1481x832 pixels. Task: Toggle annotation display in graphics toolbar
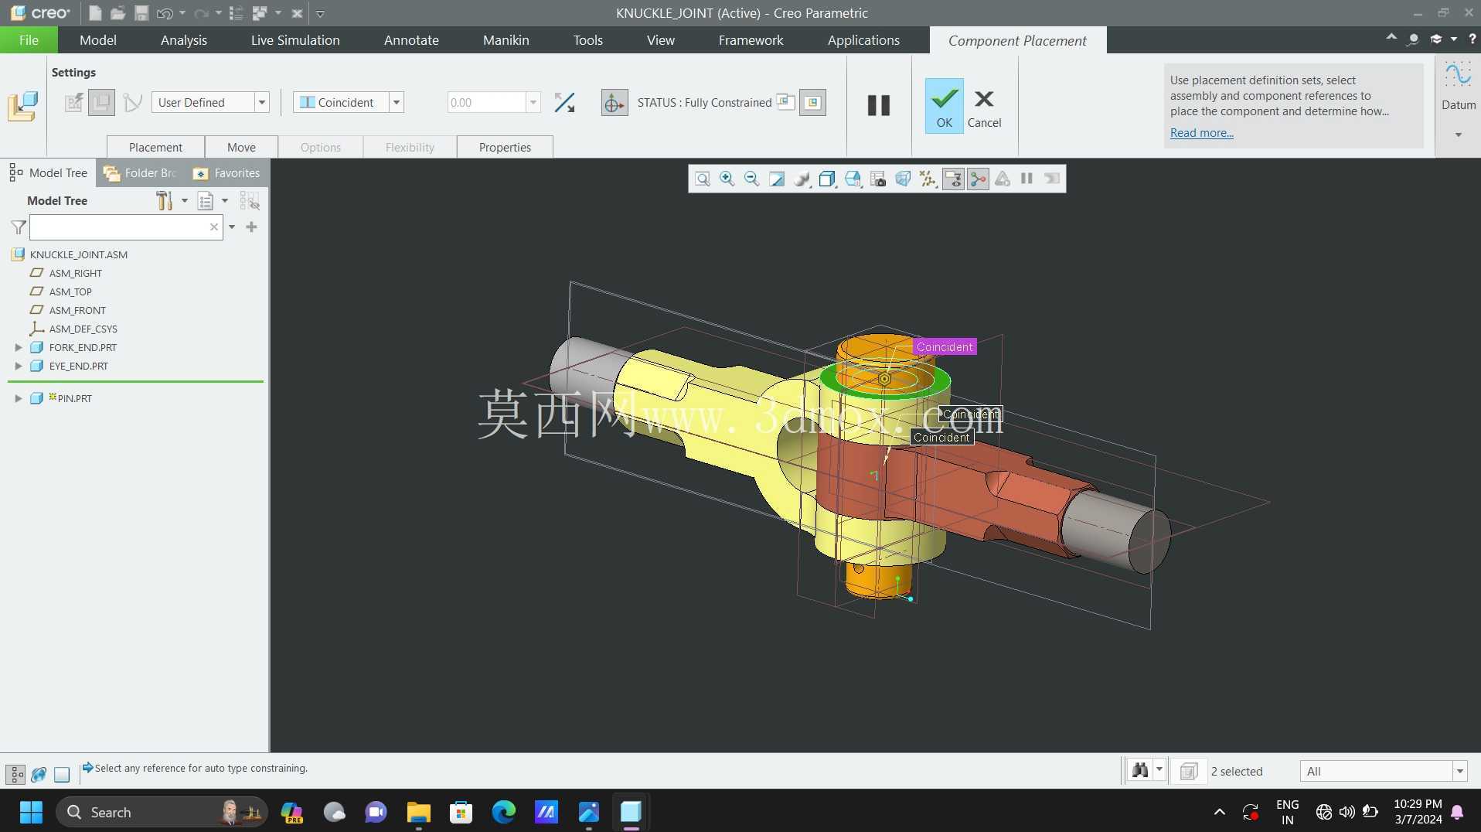point(953,179)
